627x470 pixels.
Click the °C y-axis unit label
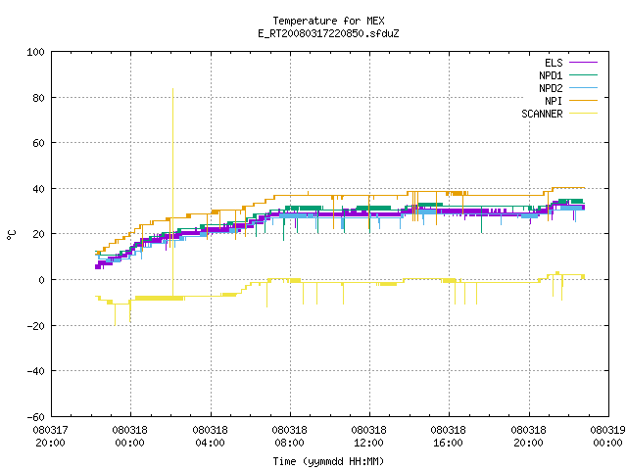11,235
